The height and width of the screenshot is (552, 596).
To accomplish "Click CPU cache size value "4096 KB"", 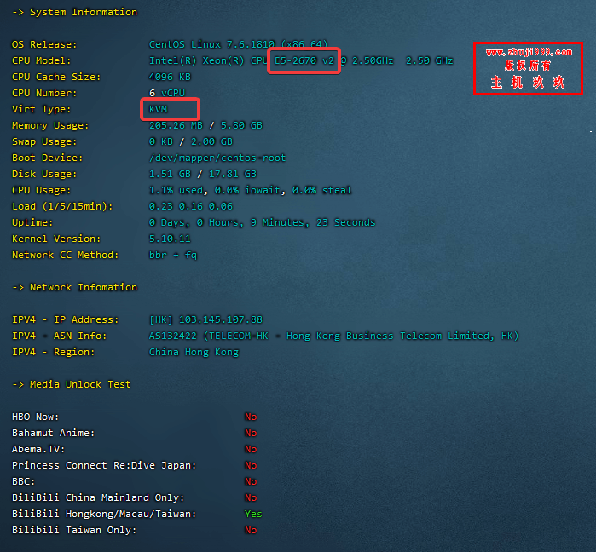I will coord(170,77).
